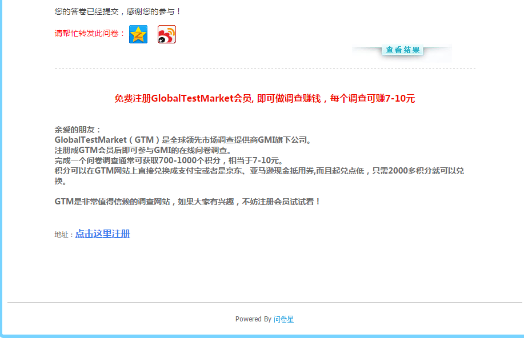
Task: Share survey via QQ Zone star icon
Action: click(138, 34)
